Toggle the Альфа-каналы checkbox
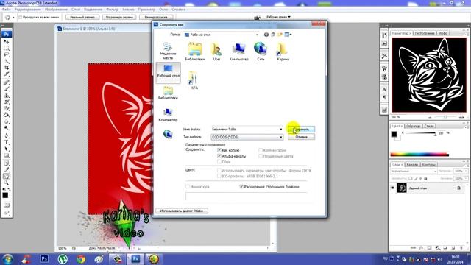Screen dimensions: 471x265 219,156
